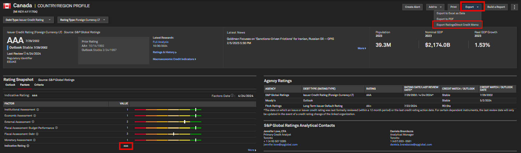
Task: Open the Export dropdown button
Action: (x=472, y=7)
